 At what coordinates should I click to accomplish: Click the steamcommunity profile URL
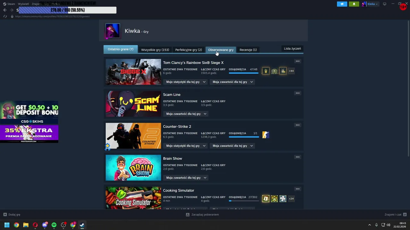click(53, 16)
